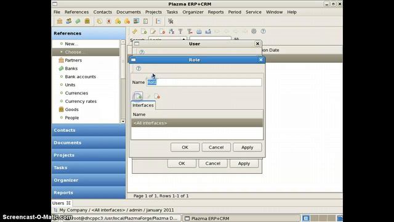The image size is (394, 222).
Task: Open the Documents menu
Action: (129, 12)
